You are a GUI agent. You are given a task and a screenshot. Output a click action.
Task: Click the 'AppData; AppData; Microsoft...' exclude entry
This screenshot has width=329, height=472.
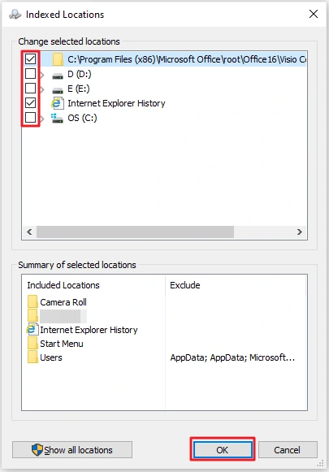click(x=232, y=357)
